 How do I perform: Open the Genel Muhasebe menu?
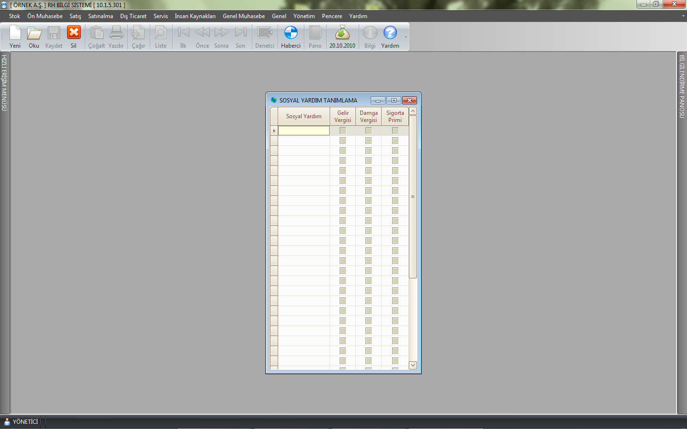(243, 16)
